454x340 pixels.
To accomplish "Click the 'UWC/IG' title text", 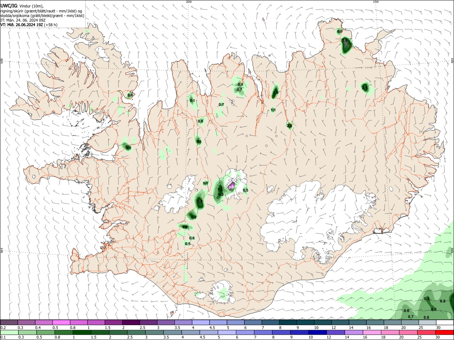I will point(9,6).
